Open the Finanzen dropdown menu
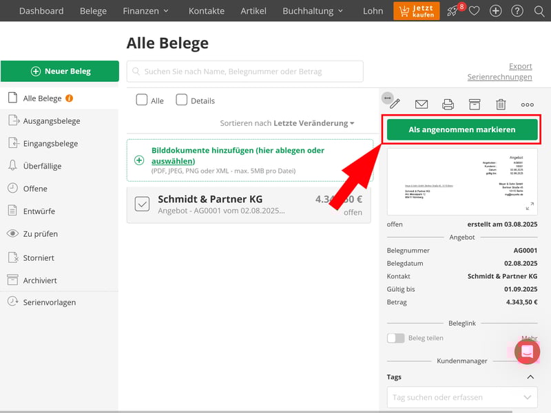 click(x=145, y=11)
